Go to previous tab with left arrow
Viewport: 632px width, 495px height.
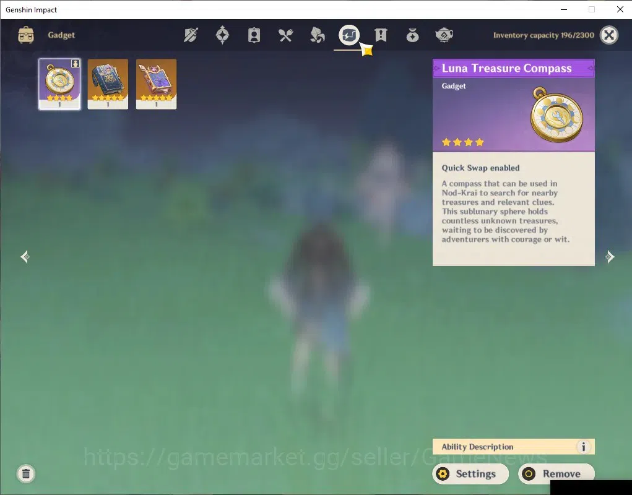coord(25,257)
